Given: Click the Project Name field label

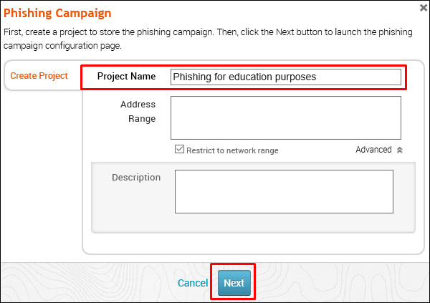Looking at the screenshot, I should (127, 76).
